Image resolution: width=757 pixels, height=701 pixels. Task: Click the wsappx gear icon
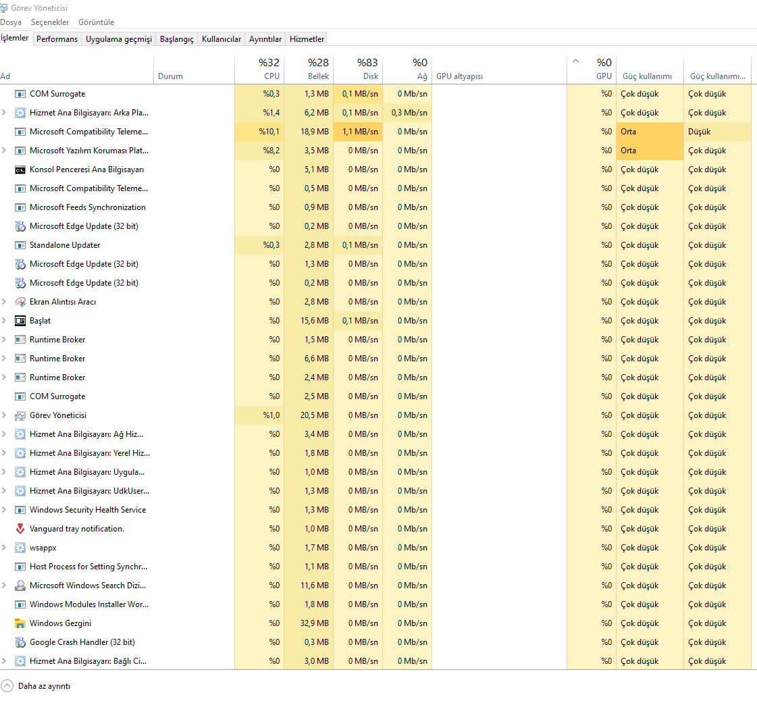20,548
